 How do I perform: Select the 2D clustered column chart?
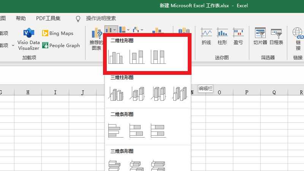(116, 57)
